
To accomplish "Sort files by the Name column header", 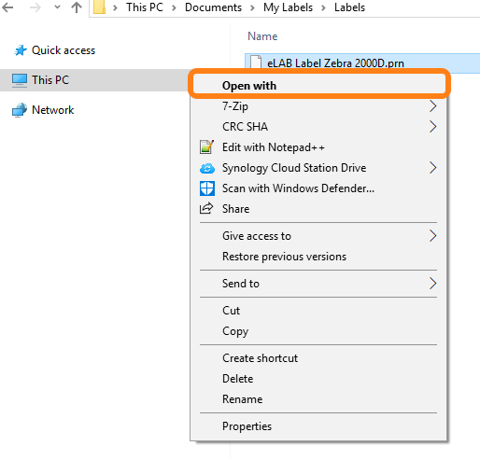I will point(262,36).
